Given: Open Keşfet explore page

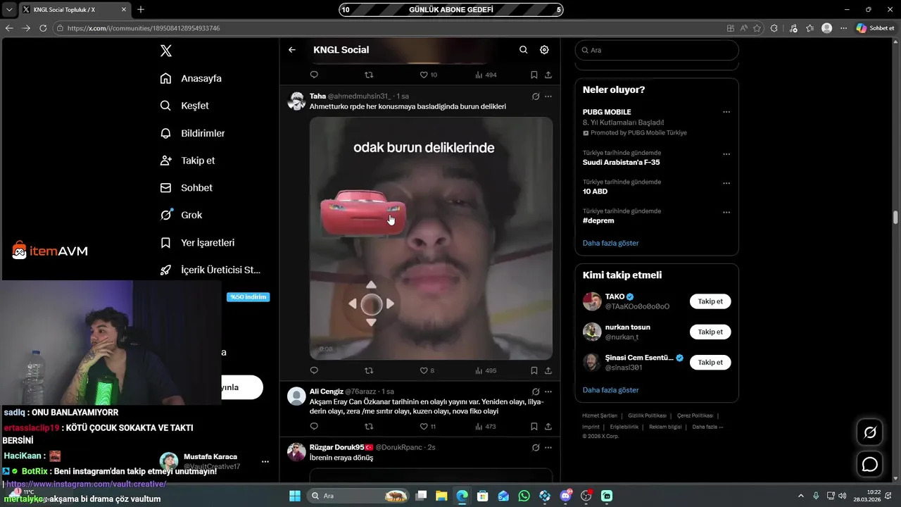Looking at the screenshot, I should [x=184, y=106].
